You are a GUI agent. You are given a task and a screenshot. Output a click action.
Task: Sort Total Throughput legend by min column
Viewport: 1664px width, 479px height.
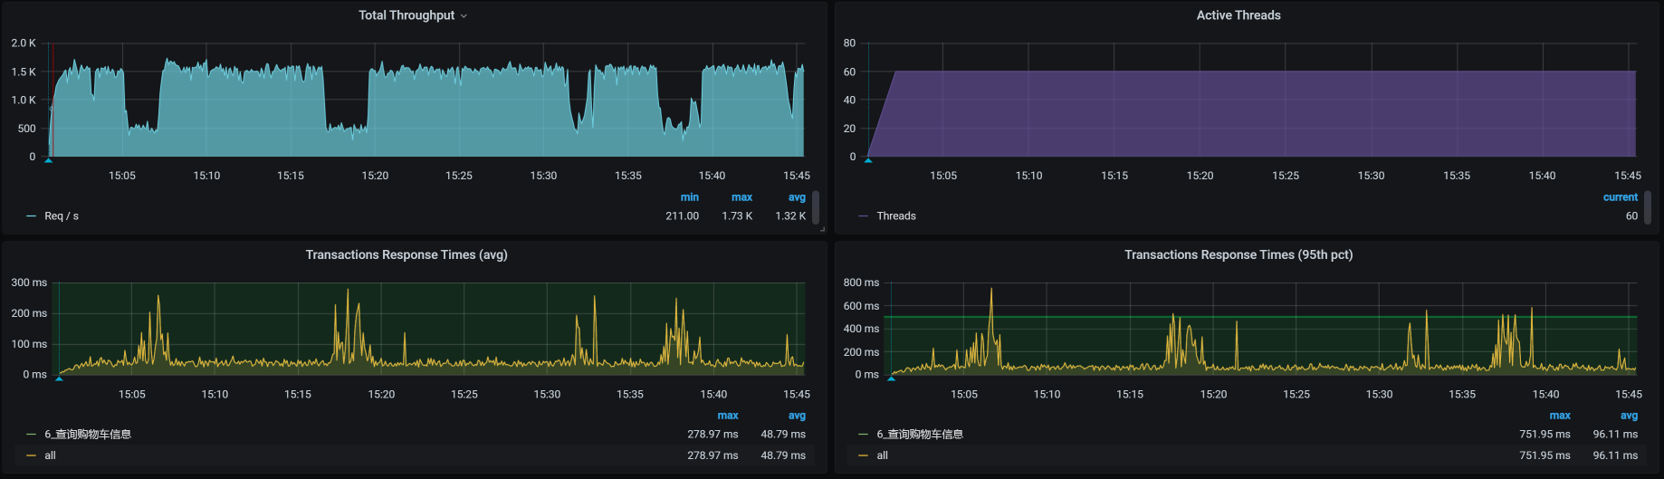689,197
